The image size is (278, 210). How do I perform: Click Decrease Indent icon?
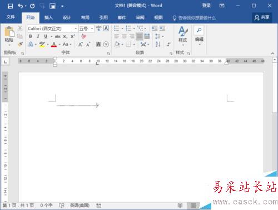155,28
